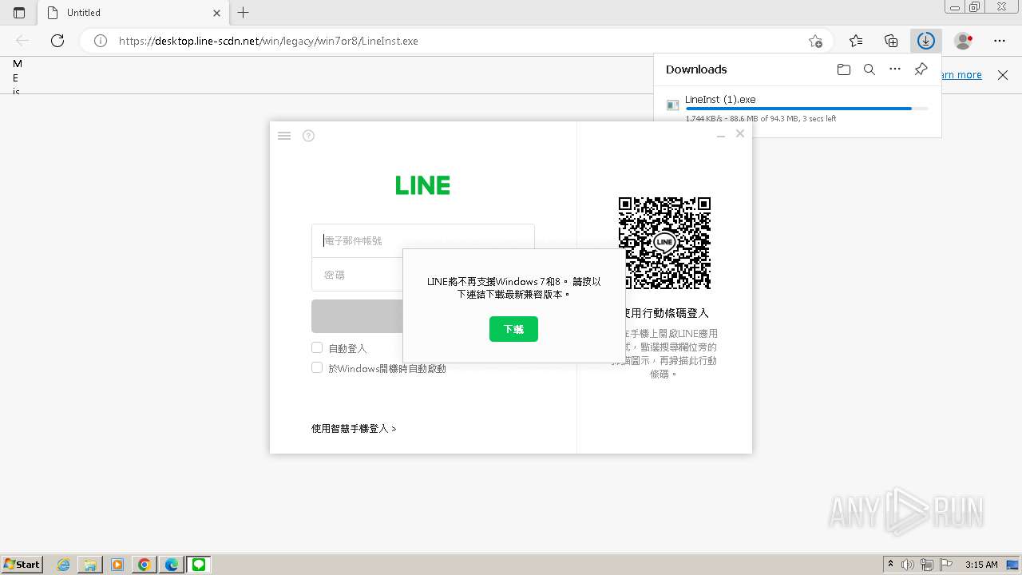Open the browser profile avatar
The width and height of the screenshot is (1022, 575).
(x=964, y=41)
